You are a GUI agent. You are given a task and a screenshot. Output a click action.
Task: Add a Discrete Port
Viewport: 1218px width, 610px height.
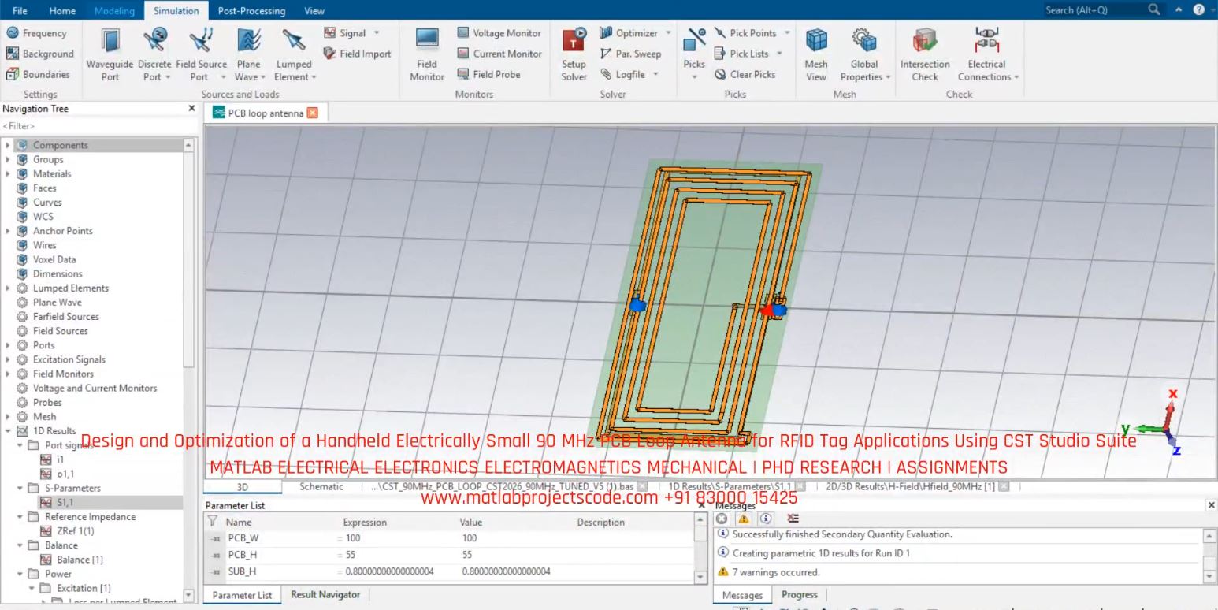(x=154, y=54)
